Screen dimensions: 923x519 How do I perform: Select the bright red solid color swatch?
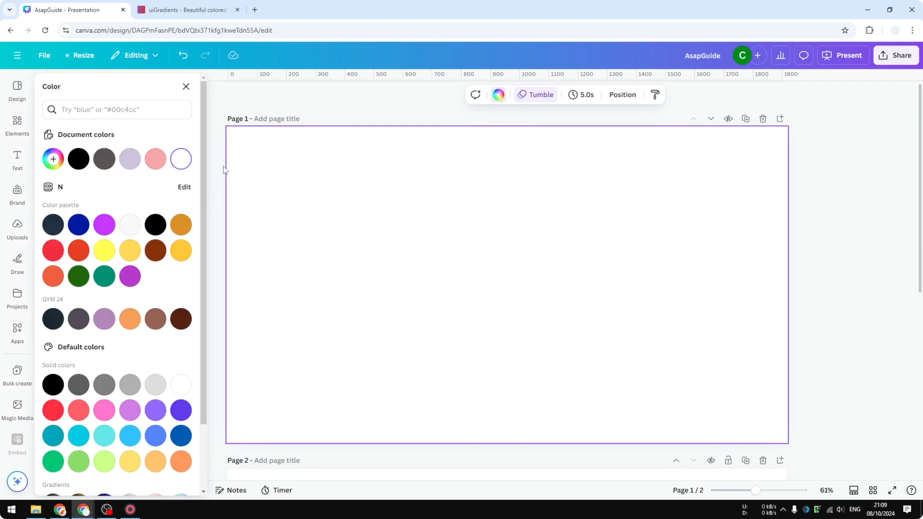coord(53,410)
